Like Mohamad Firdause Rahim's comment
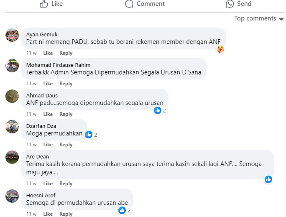The height and width of the screenshot is (217, 286). click(48, 84)
